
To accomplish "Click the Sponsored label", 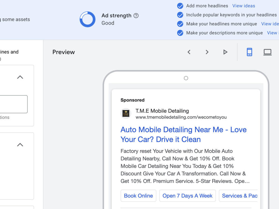I will point(133,100).
